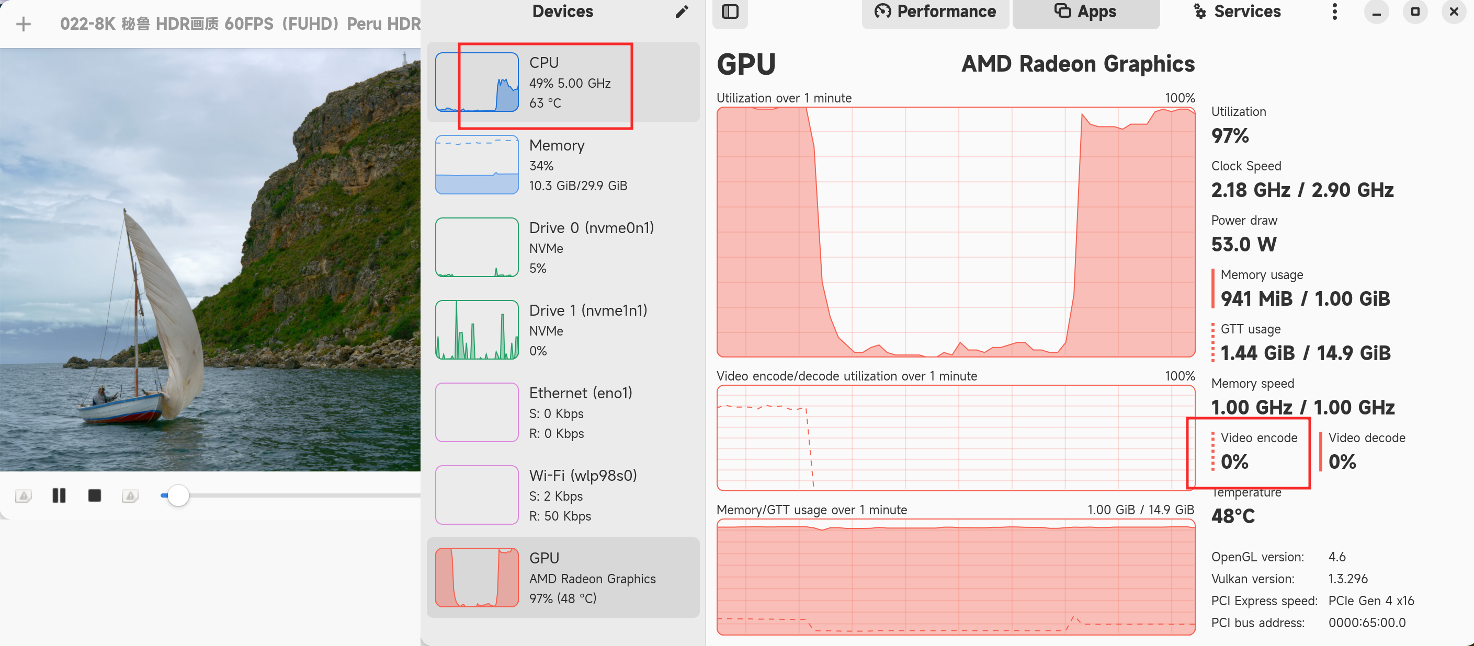This screenshot has height=646, width=1474.
Task: Click the edit pencil icon beside Devices
Action: click(x=682, y=11)
